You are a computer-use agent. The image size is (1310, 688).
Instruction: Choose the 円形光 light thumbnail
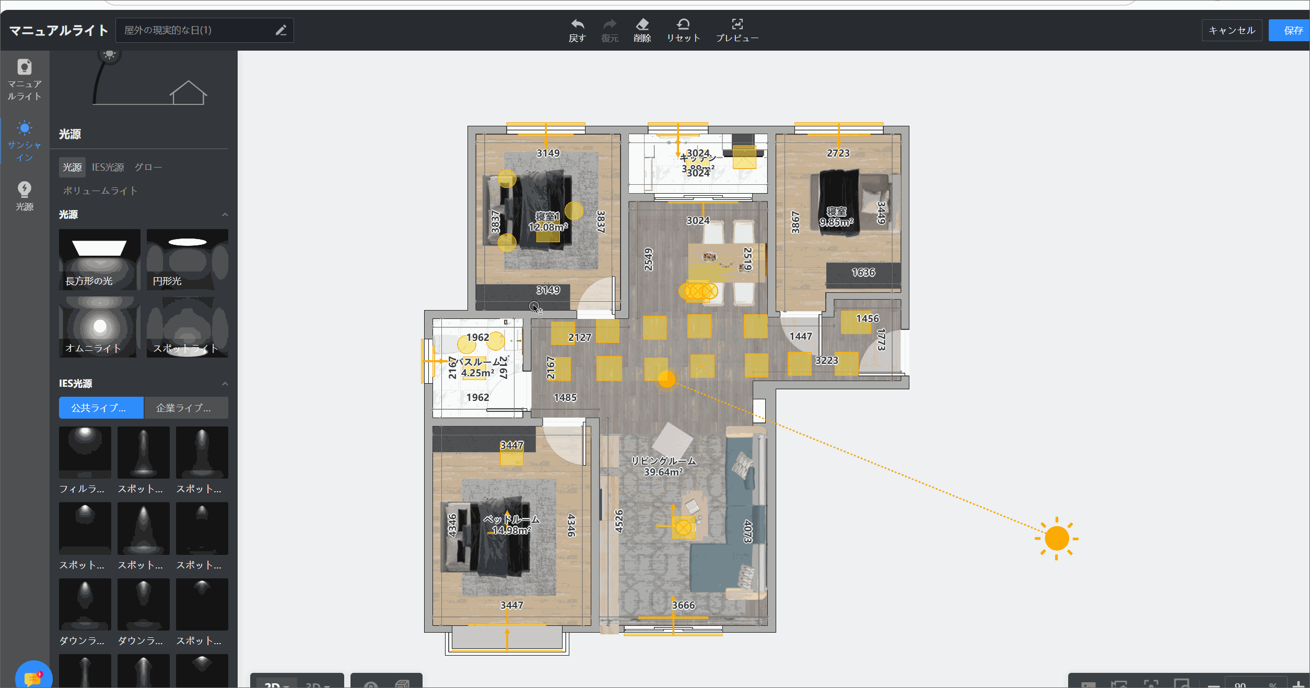[188, 259]
